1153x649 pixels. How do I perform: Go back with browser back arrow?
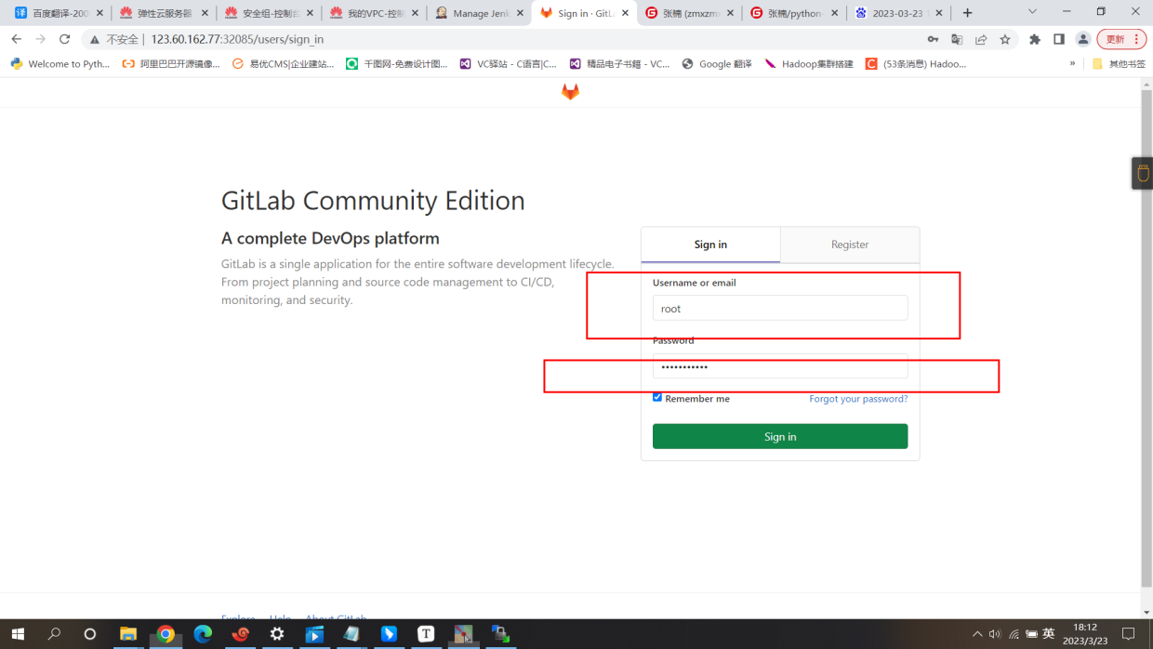16,39
